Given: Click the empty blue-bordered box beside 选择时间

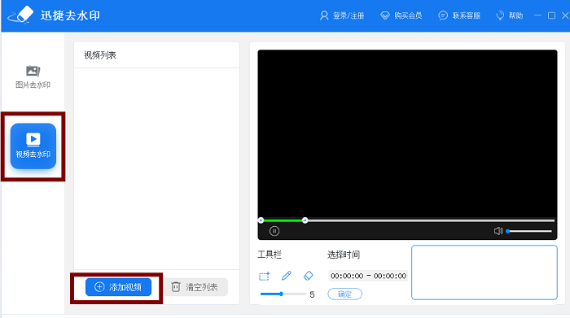Looking at the screenshot, I should coord(484,272).
